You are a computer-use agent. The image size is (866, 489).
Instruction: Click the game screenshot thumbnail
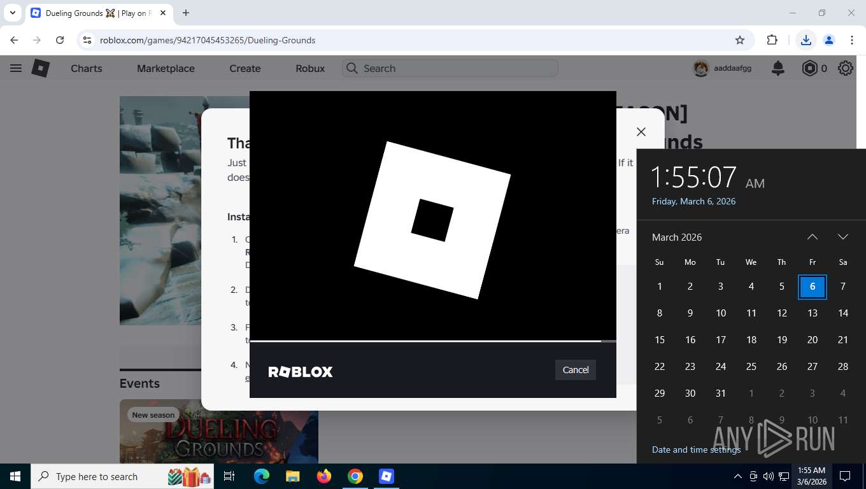pos(160,210)
